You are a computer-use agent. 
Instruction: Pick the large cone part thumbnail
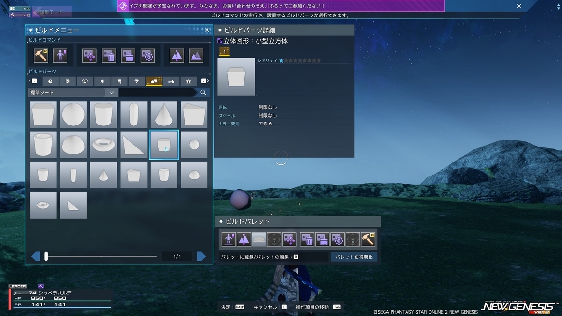(164, 114)
